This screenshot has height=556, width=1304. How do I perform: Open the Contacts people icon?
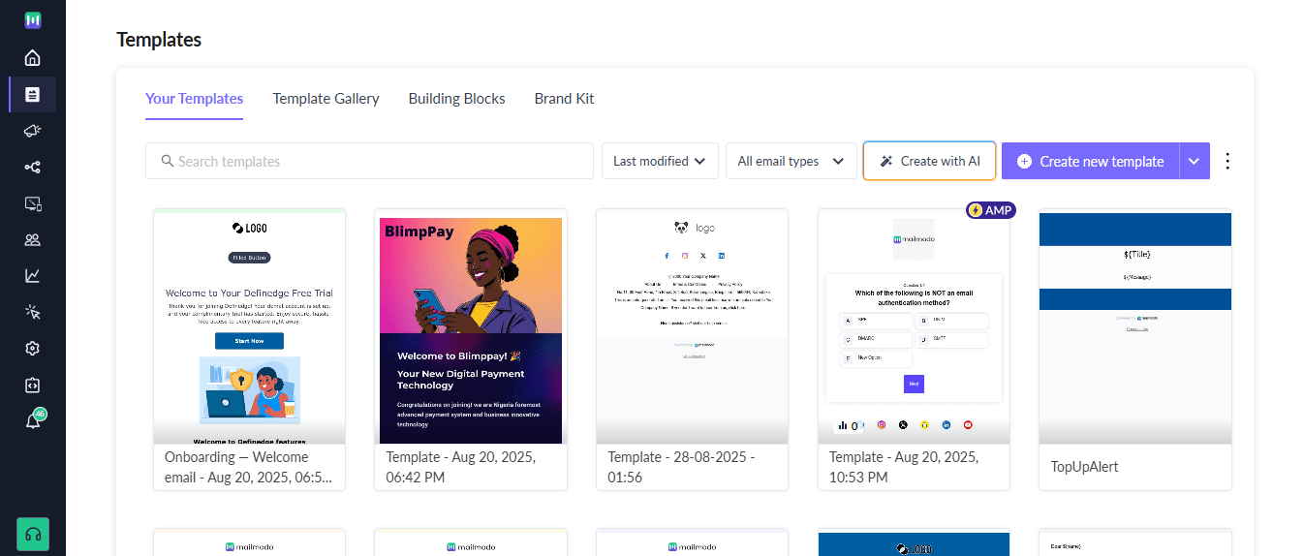32,239
